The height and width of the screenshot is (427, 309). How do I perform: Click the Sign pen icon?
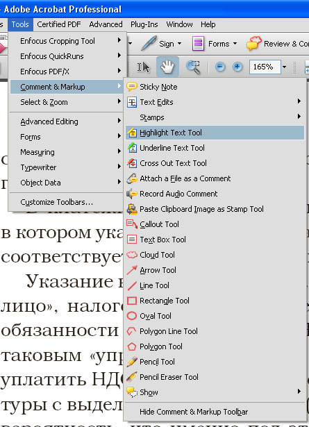pos(149,43)
